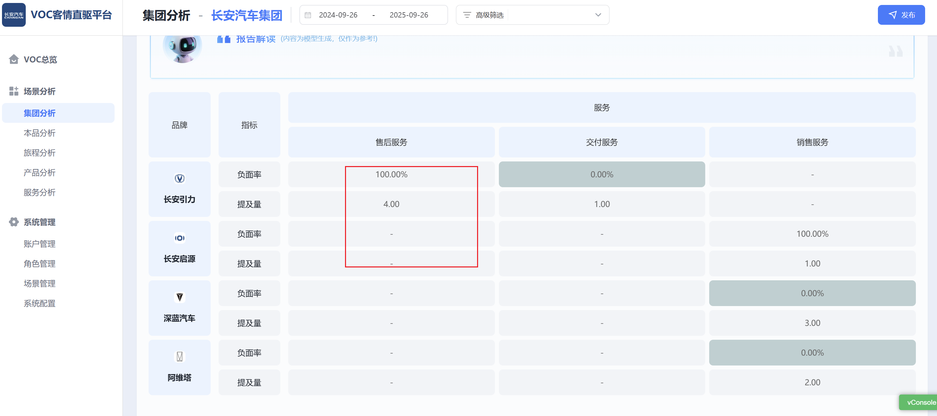The image size is (937, 416).
Task: Click the 系统管理 gear icon
Action: pos(14,222)
